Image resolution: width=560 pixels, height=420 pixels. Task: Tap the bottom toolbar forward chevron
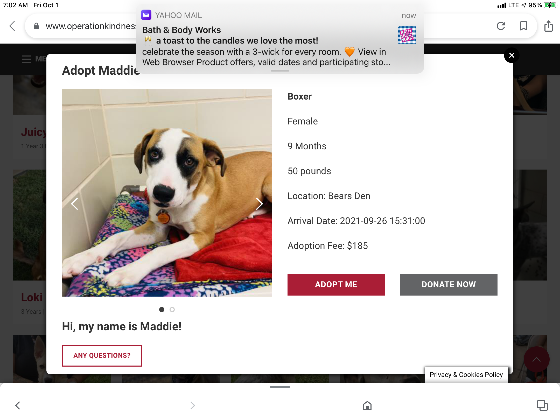point(192,405)
